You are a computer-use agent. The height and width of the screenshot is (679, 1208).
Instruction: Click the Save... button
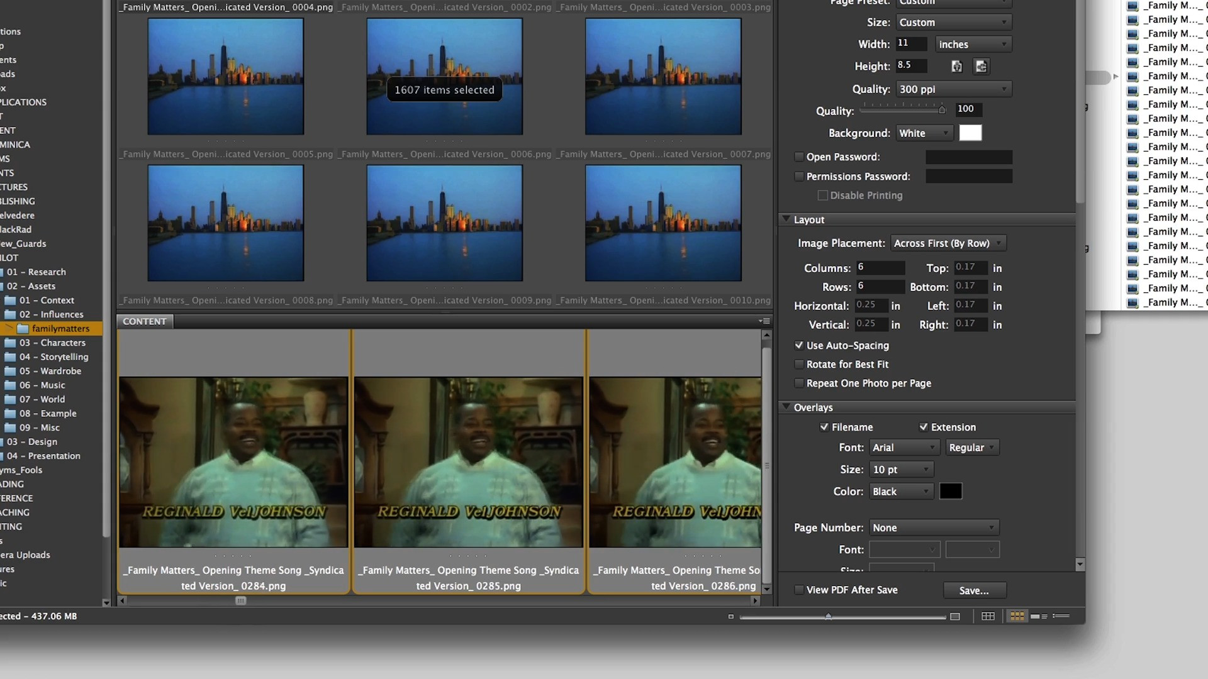974,590
